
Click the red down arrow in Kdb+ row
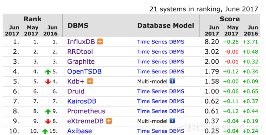pyautogui.click(x=48, y=82)
